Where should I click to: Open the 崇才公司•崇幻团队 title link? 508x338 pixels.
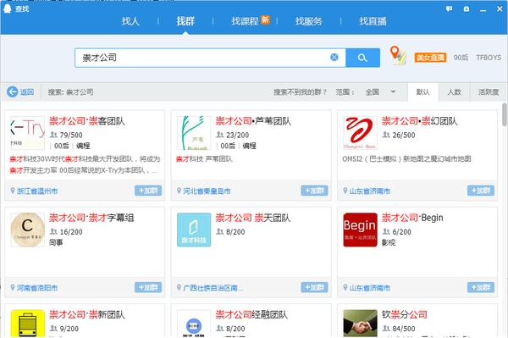[x=420, y=121]
